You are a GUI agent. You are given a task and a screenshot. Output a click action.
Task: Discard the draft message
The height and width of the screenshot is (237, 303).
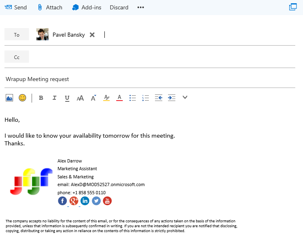pyautogui.click(x=119, y=7)
